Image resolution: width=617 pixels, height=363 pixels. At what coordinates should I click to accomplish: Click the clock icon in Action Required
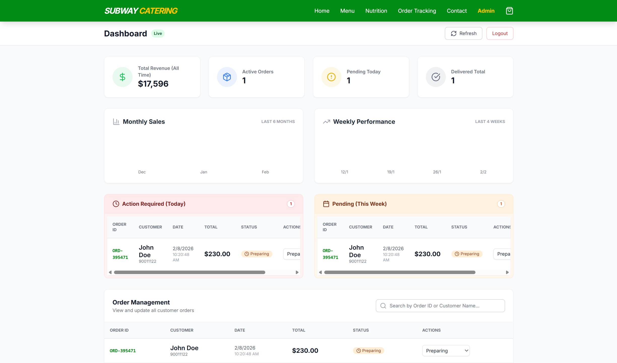[116, 204]
